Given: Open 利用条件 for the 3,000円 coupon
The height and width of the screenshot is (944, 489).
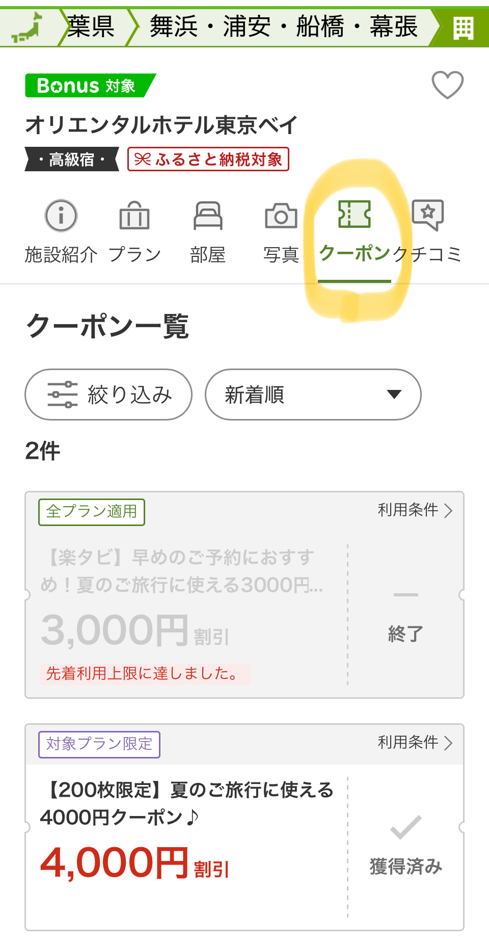Looking at the screenshot, I should pyautogui.click(x=415, y=510).
